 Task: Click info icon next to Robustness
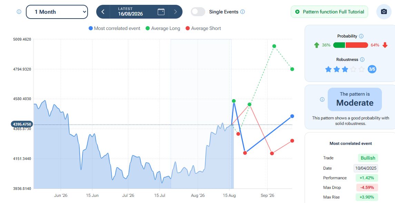pyautogui.click(x=362, y=60)
